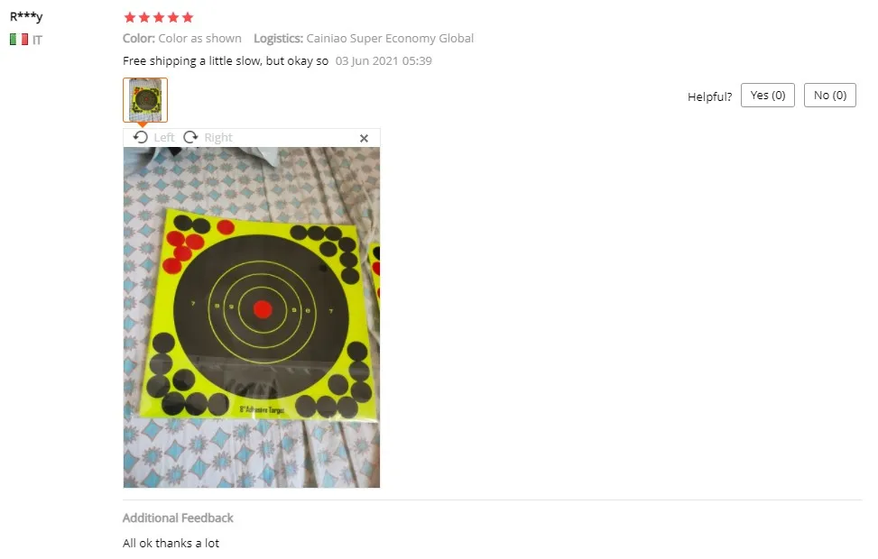
Task: Click the rotate right arrow icon
Action: coord(191,137)
